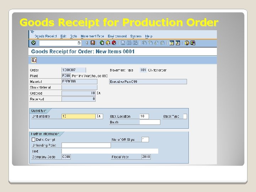Click the Generate Shortcut icon
Screen dimensions: 256x192
pyautogui.click(x=178, y=43)
